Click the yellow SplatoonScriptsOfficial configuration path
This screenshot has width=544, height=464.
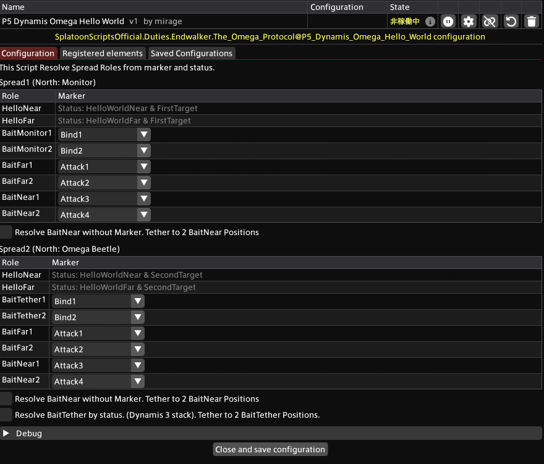(x=270, y=36)
